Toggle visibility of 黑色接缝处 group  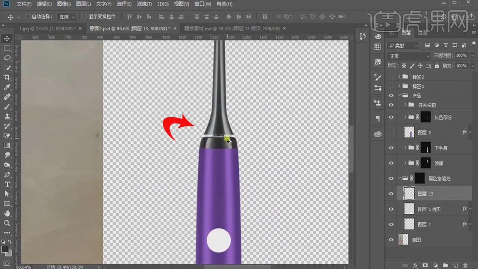coord(391,178)
